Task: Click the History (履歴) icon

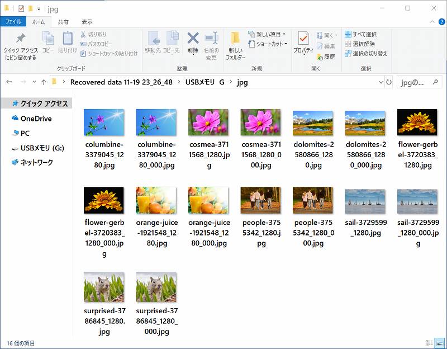Action: [326, 56]
